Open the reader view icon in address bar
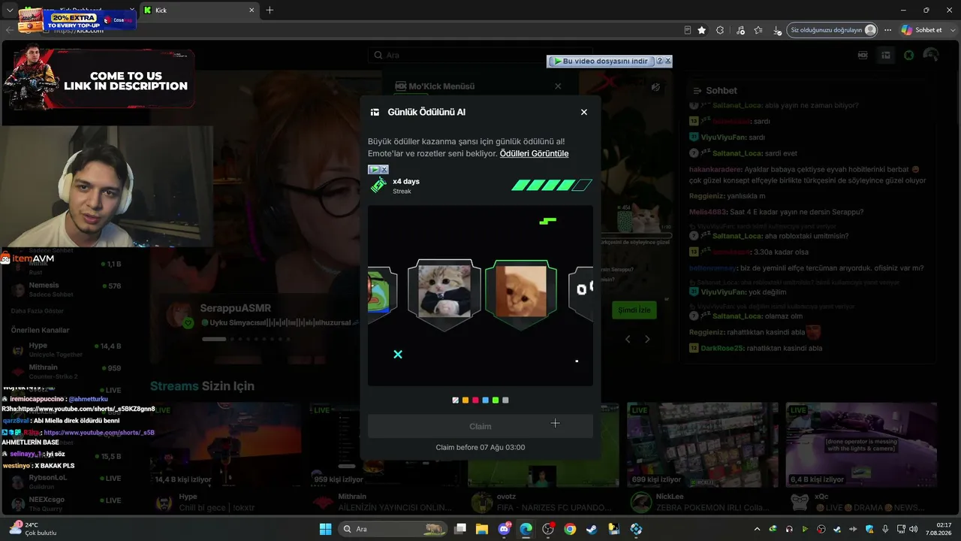Image resolution: width=961 pixels, height=541 pixels. (x=688, y=30)
